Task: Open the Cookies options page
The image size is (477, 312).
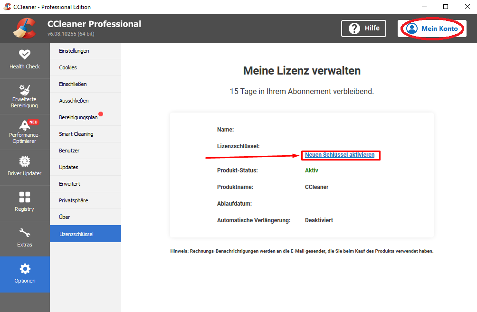Action: tap(86, 67)
